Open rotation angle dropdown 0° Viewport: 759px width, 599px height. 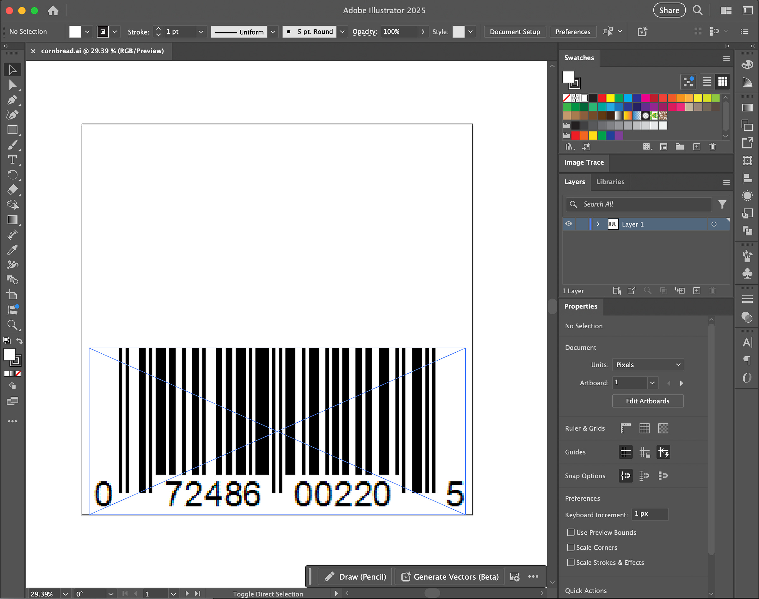111,594
